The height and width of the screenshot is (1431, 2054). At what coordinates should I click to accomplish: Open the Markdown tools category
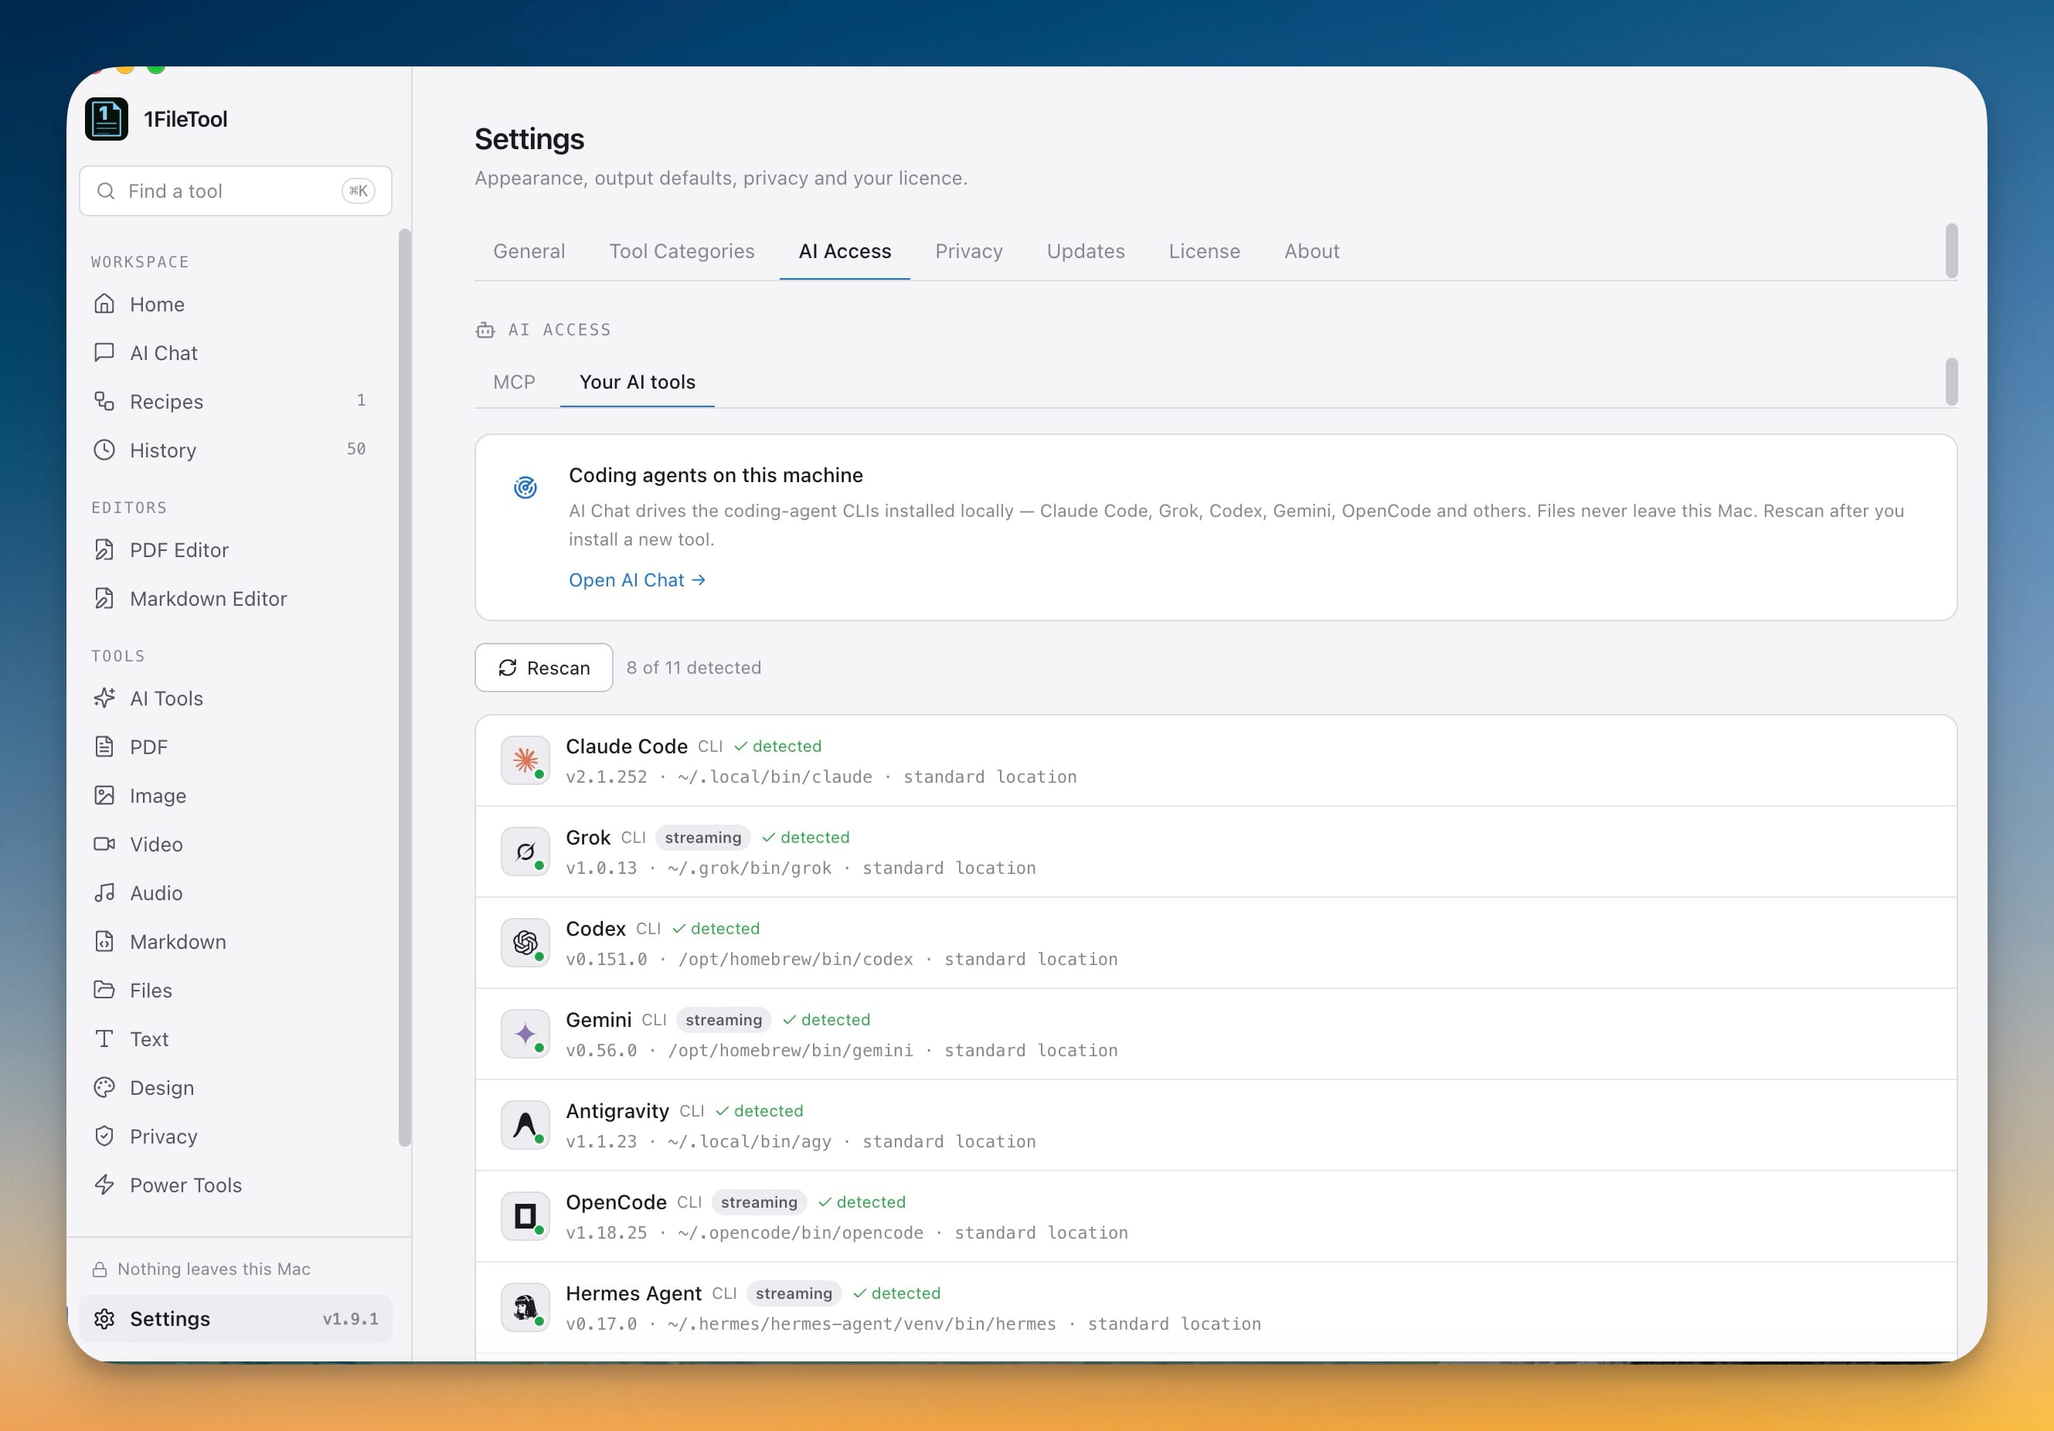(x=234, y=942)
